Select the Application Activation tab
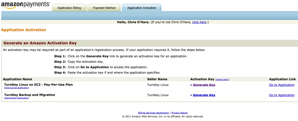The height and width of the screenshot is (121, 298). 142,8
